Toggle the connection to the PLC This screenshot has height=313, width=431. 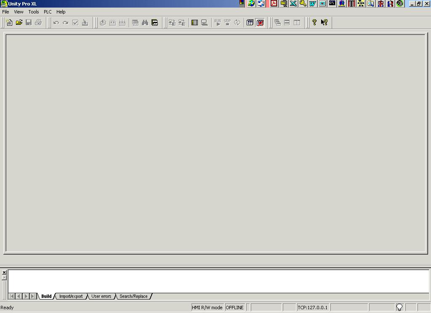click(x=237, y=22)
